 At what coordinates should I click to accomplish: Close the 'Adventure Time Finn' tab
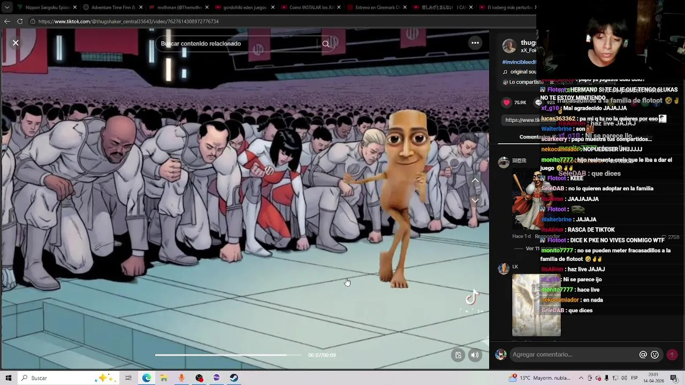tap(141, 7)
